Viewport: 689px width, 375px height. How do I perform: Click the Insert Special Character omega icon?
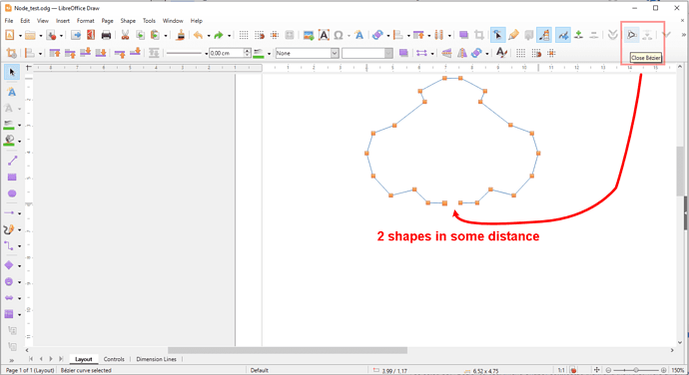[x=339, y=35]
